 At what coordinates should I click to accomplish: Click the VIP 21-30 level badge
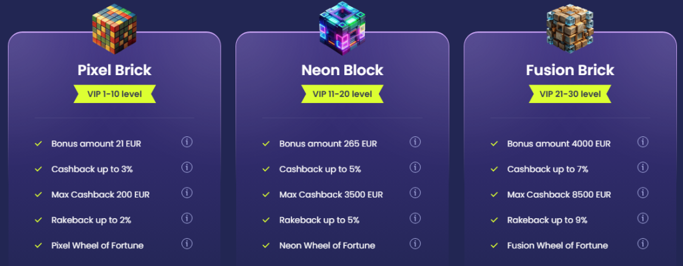coord(570,94)
